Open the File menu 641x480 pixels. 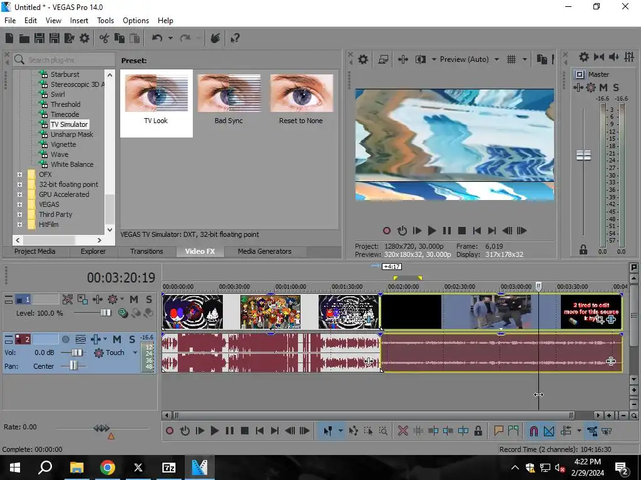(x=10, y=21)
